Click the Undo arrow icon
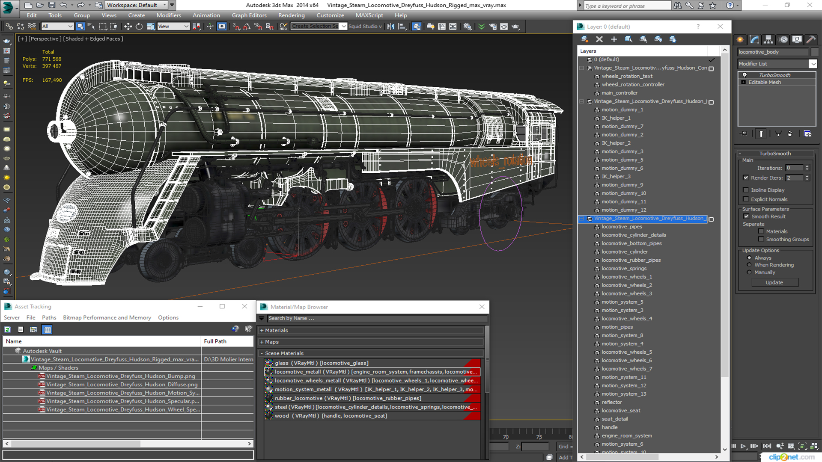 (63, 5)
